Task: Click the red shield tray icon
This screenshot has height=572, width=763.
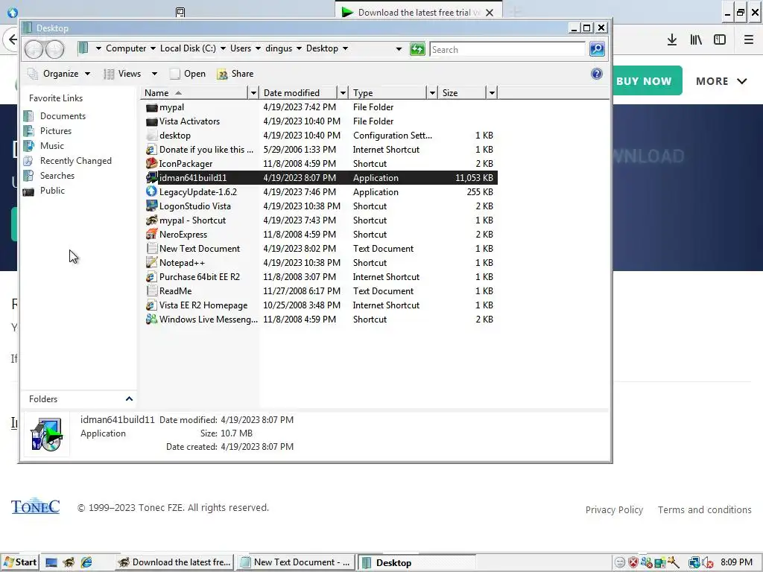Action: point(633,563)
